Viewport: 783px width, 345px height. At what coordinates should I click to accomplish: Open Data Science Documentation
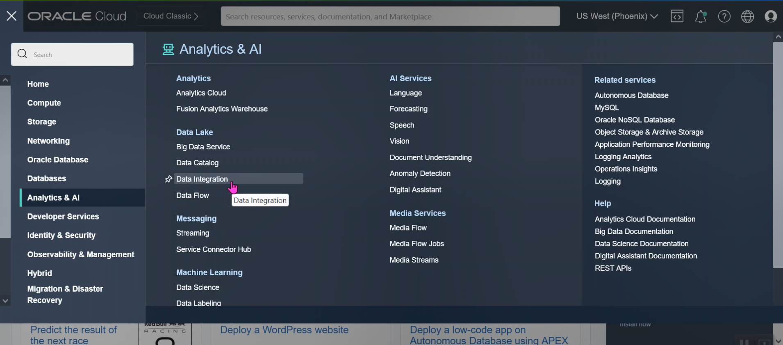point(642,244)
